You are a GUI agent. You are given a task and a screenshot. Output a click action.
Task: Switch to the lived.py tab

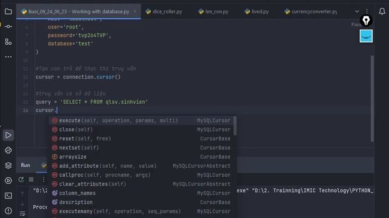pos(256,12)
